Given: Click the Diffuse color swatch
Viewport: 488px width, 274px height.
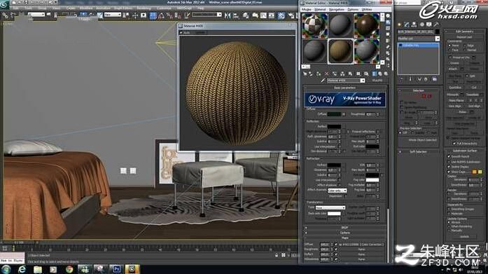Looking at the screenshot, I should [334, 114].
